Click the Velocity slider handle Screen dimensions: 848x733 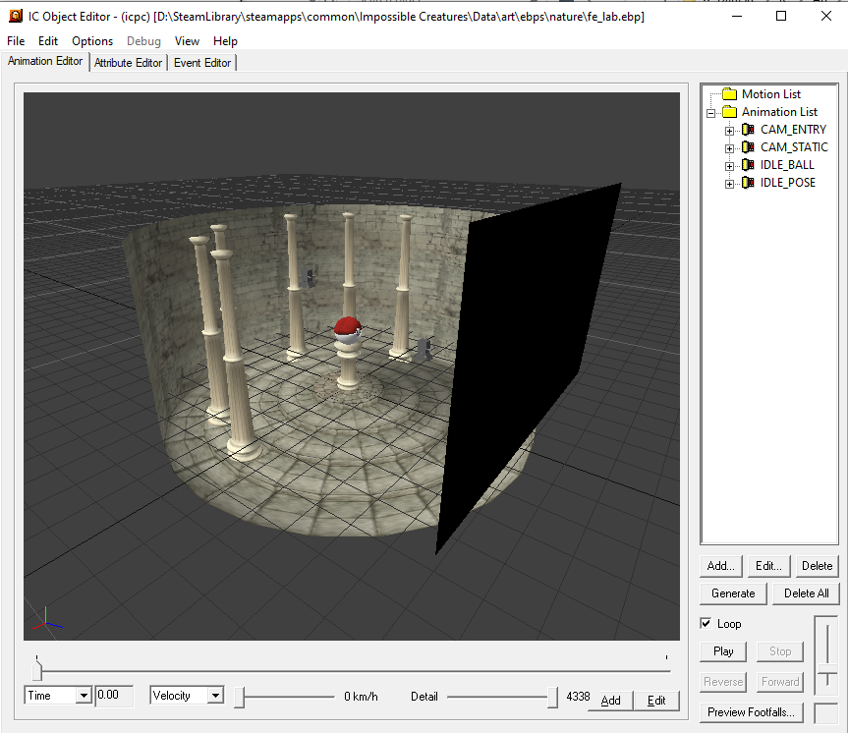[240, 698]
